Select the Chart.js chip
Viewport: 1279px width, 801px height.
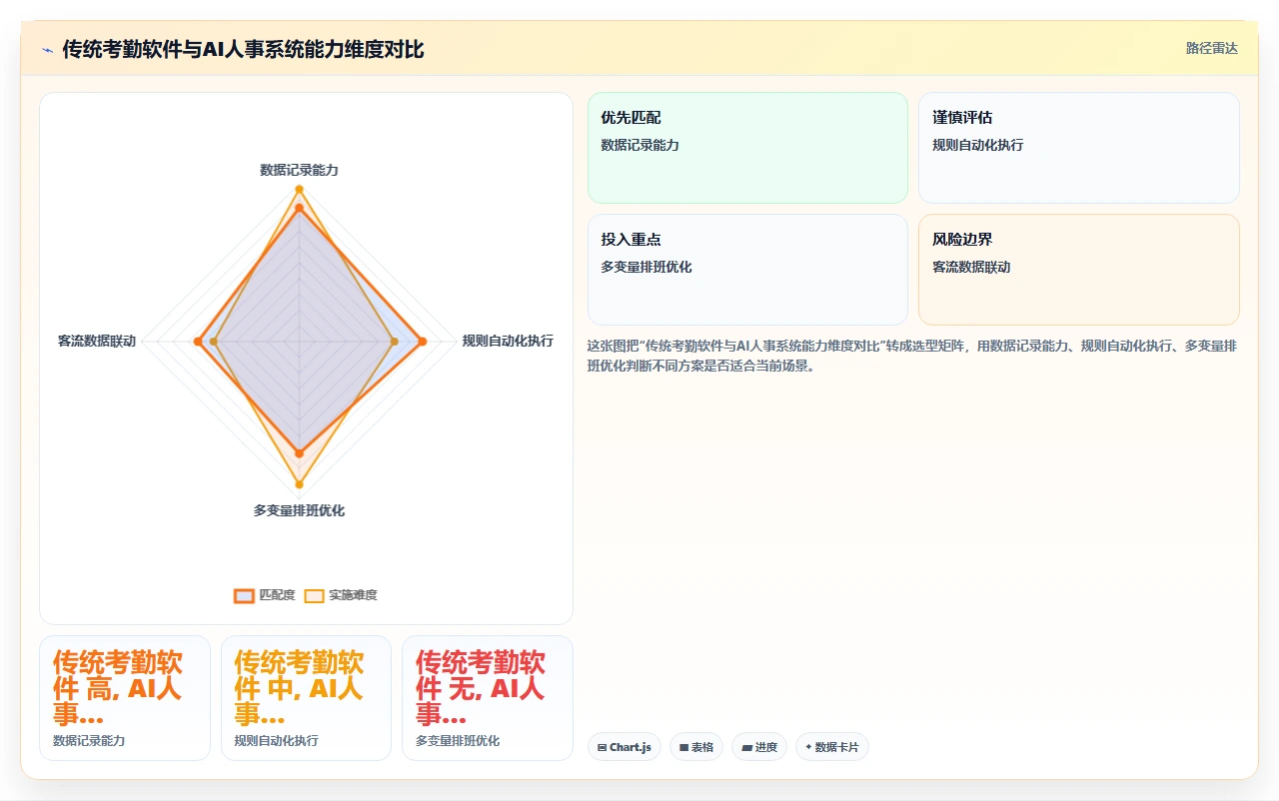tap(624, 747)
